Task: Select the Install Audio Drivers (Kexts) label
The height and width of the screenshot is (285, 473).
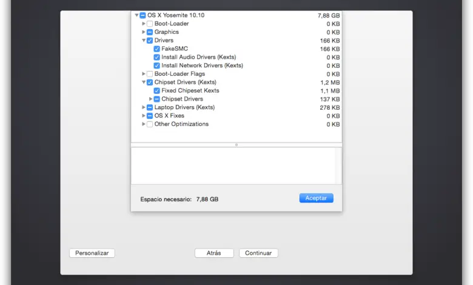Action: click(198, 57)
